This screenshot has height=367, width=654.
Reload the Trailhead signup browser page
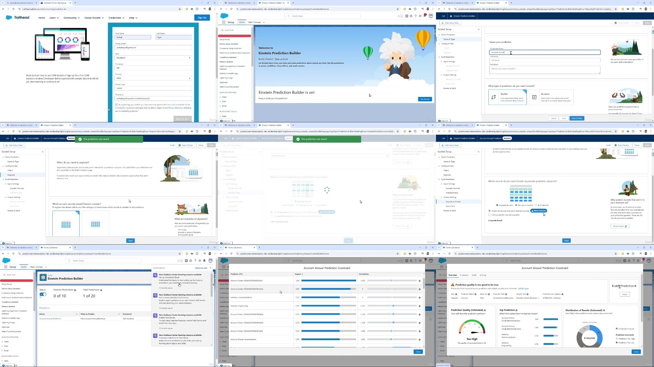pos(13,9)
